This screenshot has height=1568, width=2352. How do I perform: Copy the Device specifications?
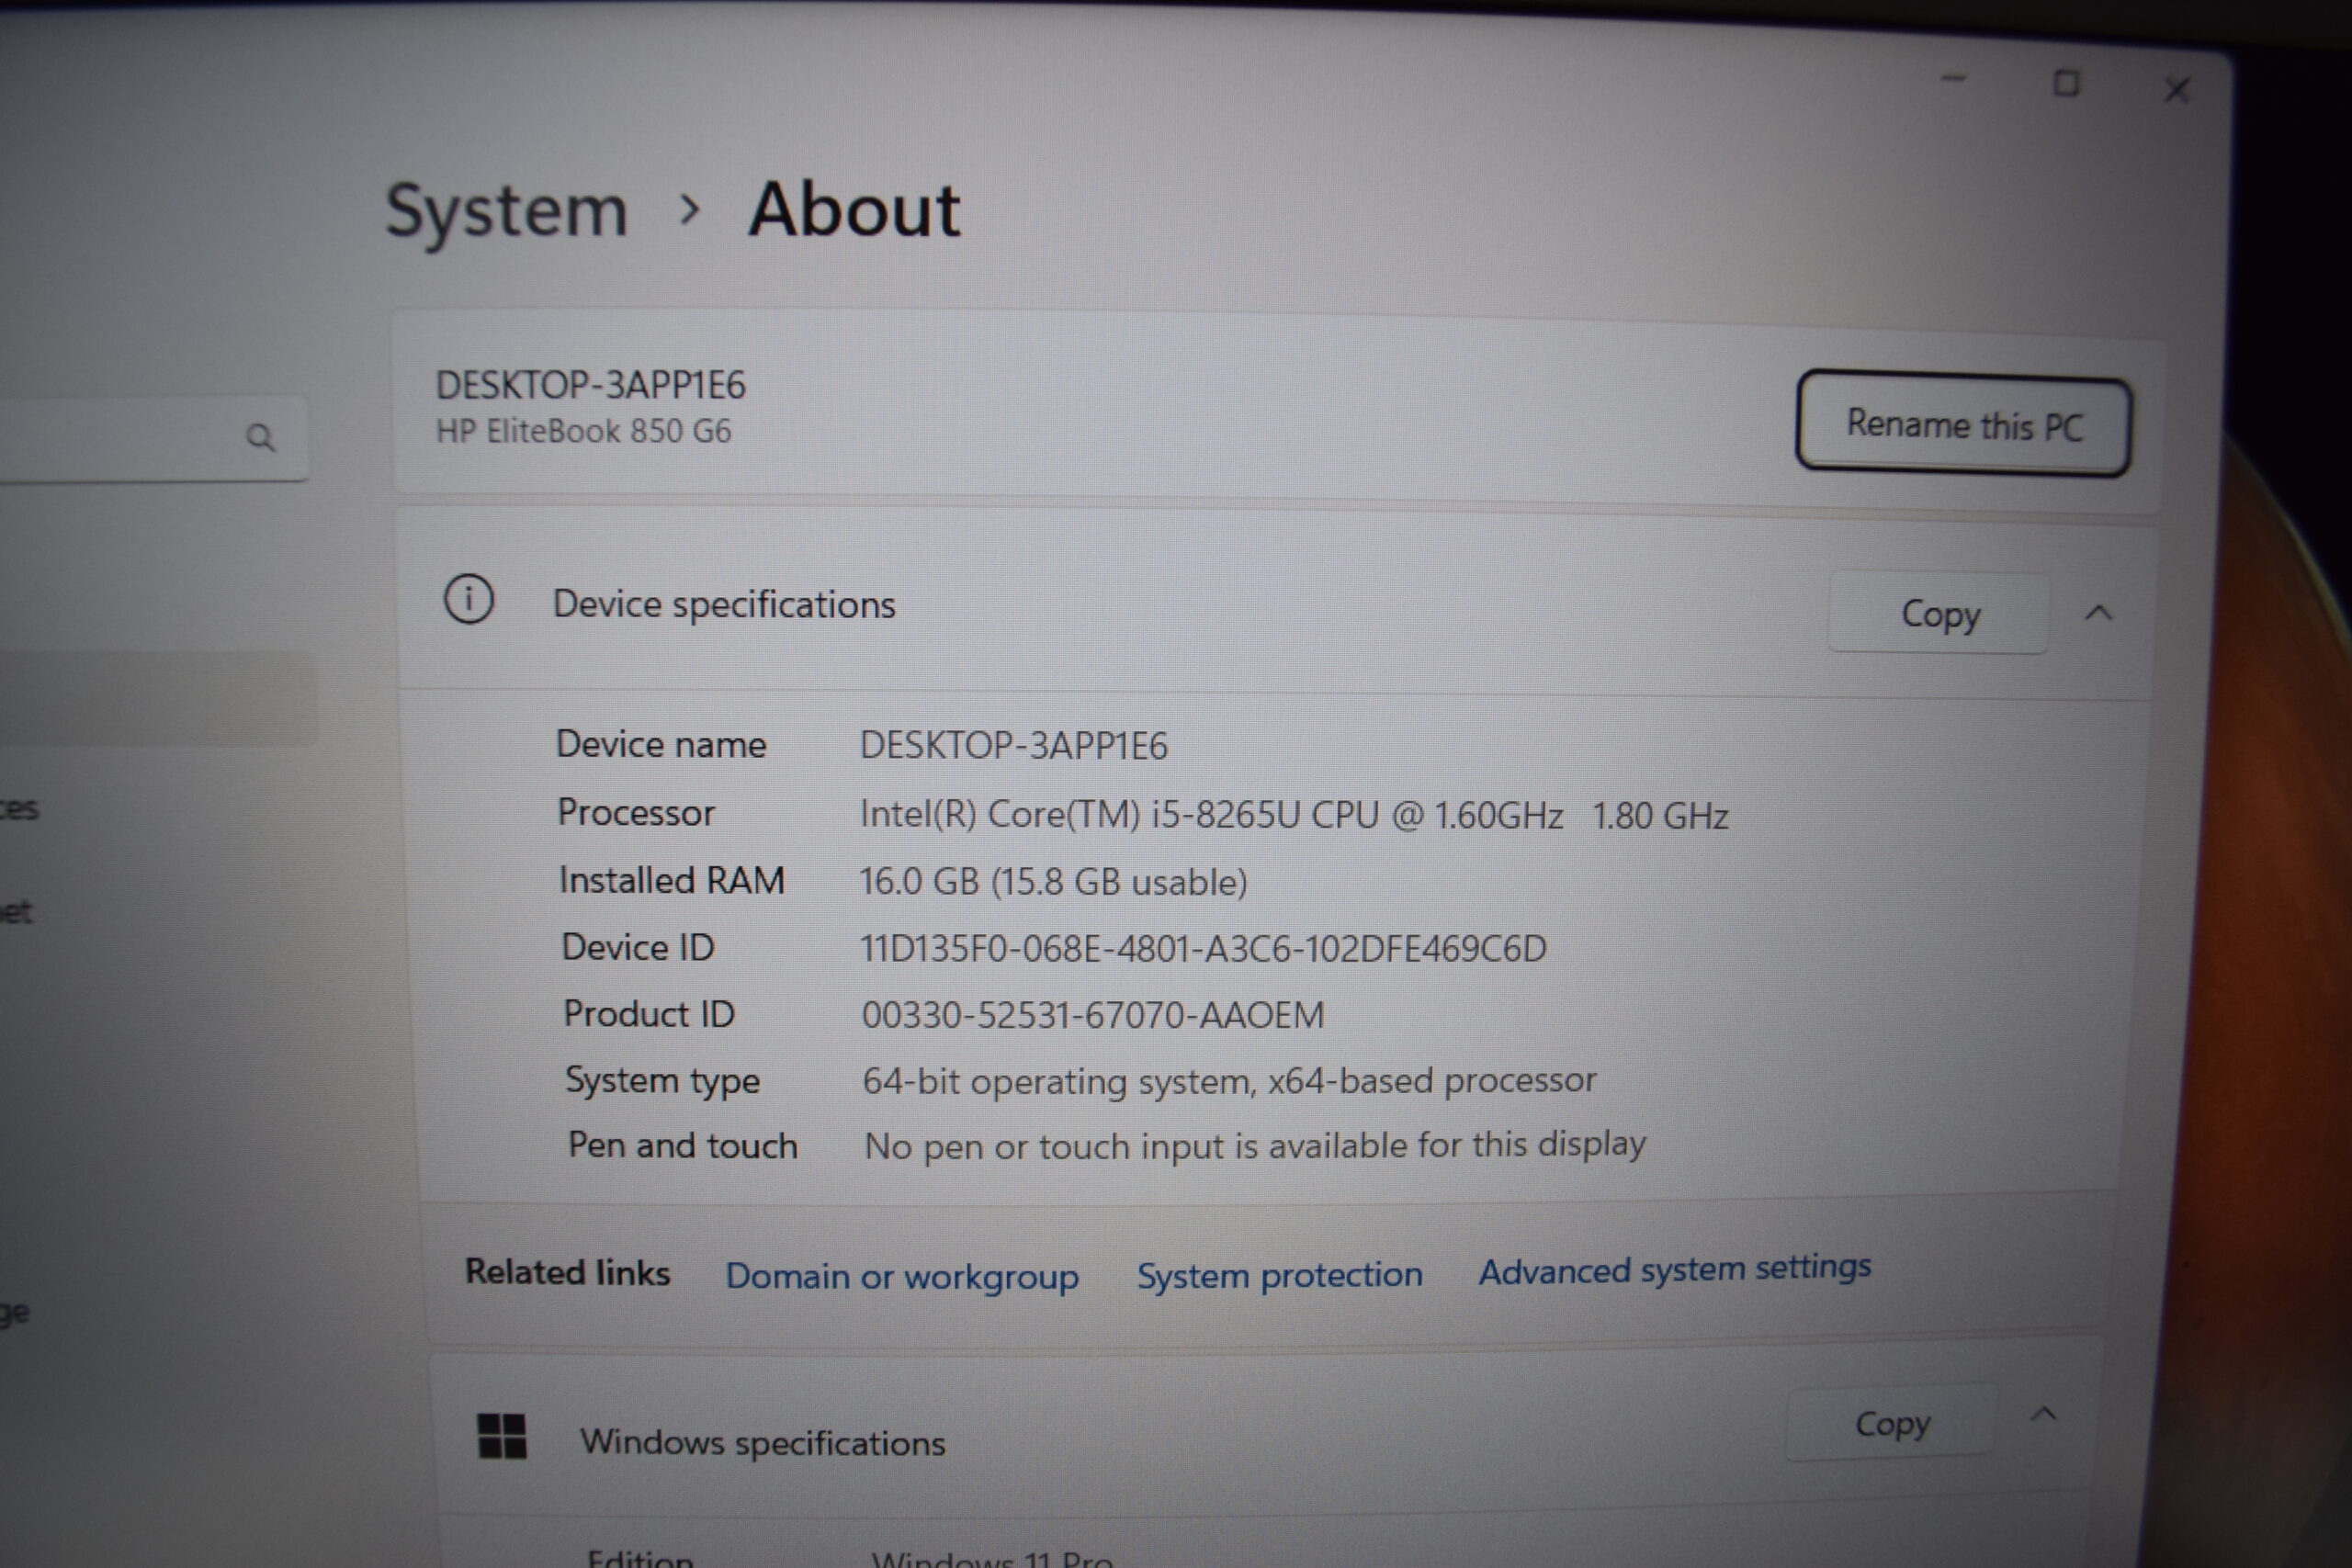1939,613
